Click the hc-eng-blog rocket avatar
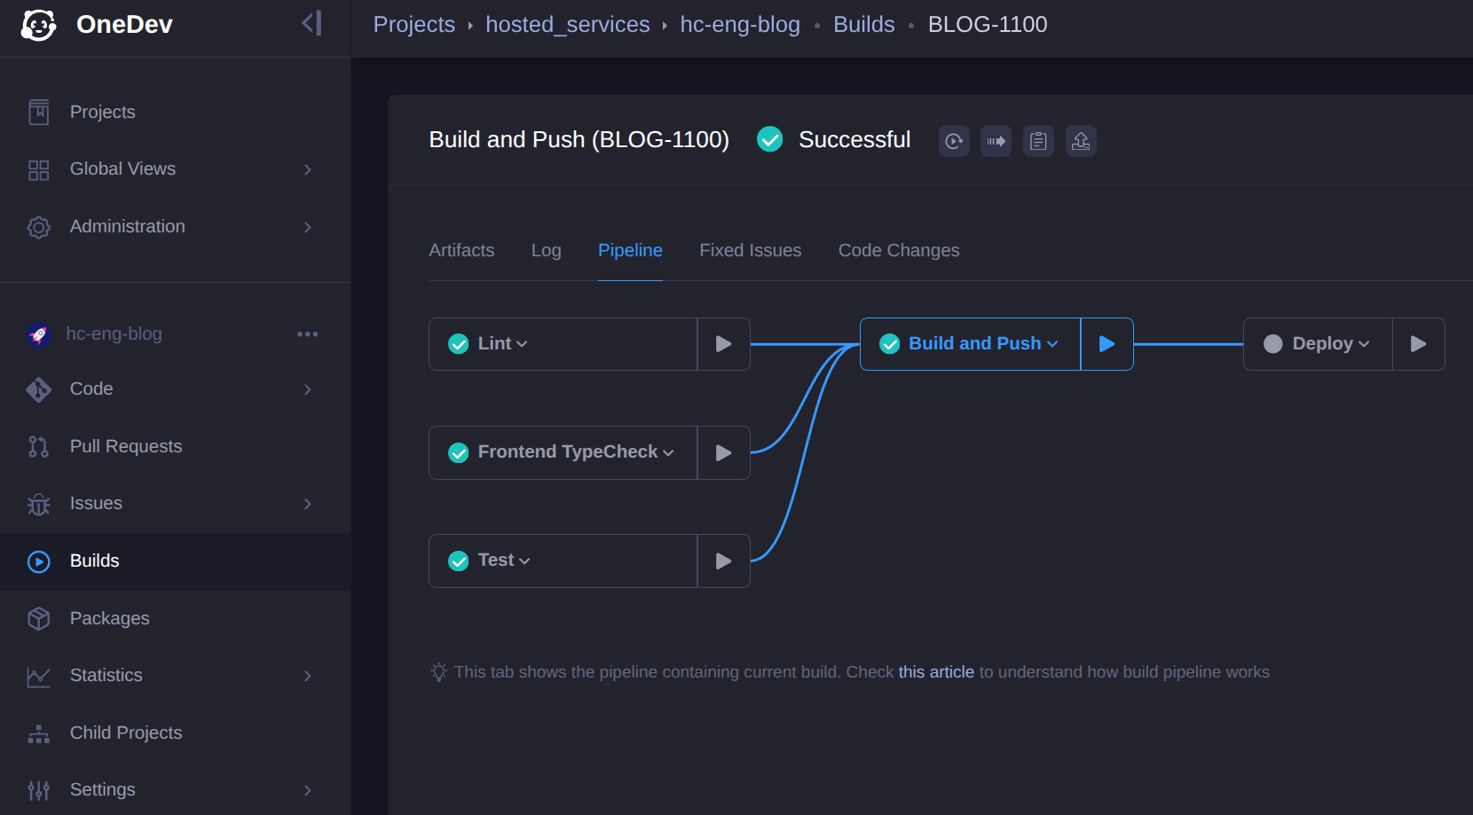This screenshot has height=815, width=1473. pos(38,334)
